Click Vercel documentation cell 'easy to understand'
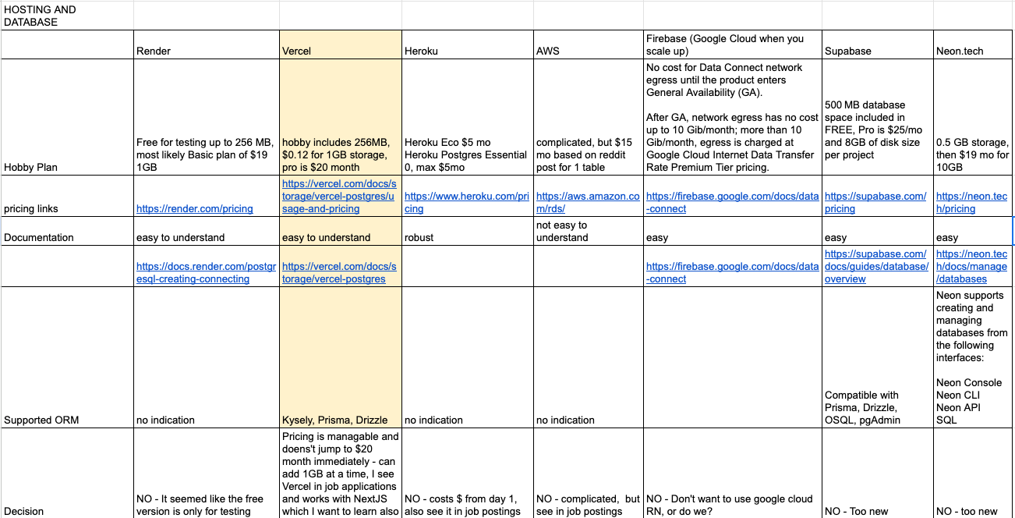The height and width of the screenshot is (518, 1015). (x=341, y=231)
